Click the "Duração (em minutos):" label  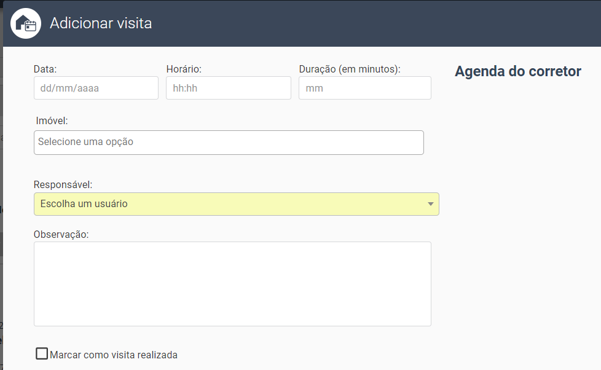(349, 69)
